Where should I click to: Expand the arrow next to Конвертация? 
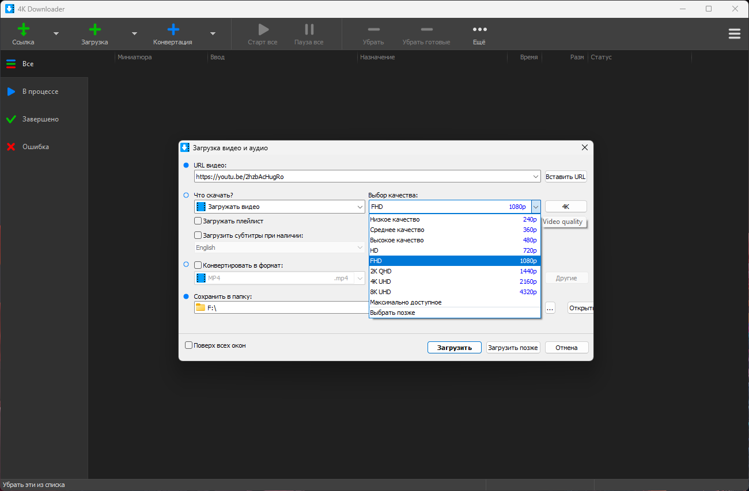click(213, 34)
